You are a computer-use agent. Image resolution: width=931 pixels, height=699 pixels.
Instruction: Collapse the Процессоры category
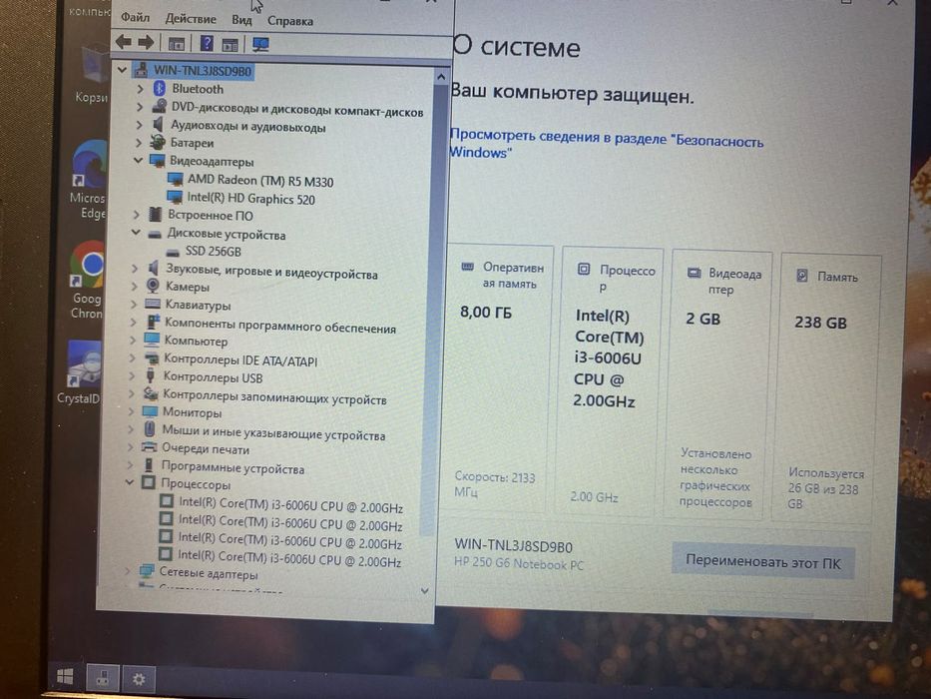[130, 482]
